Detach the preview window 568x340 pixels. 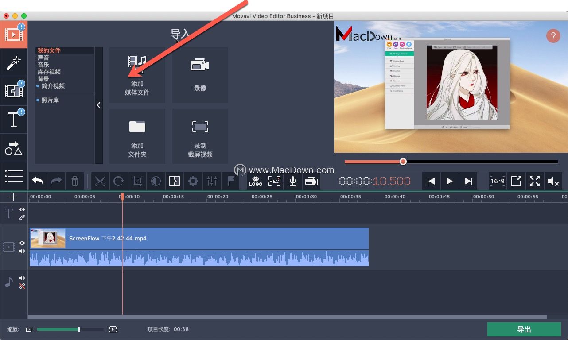click(516, 181)
